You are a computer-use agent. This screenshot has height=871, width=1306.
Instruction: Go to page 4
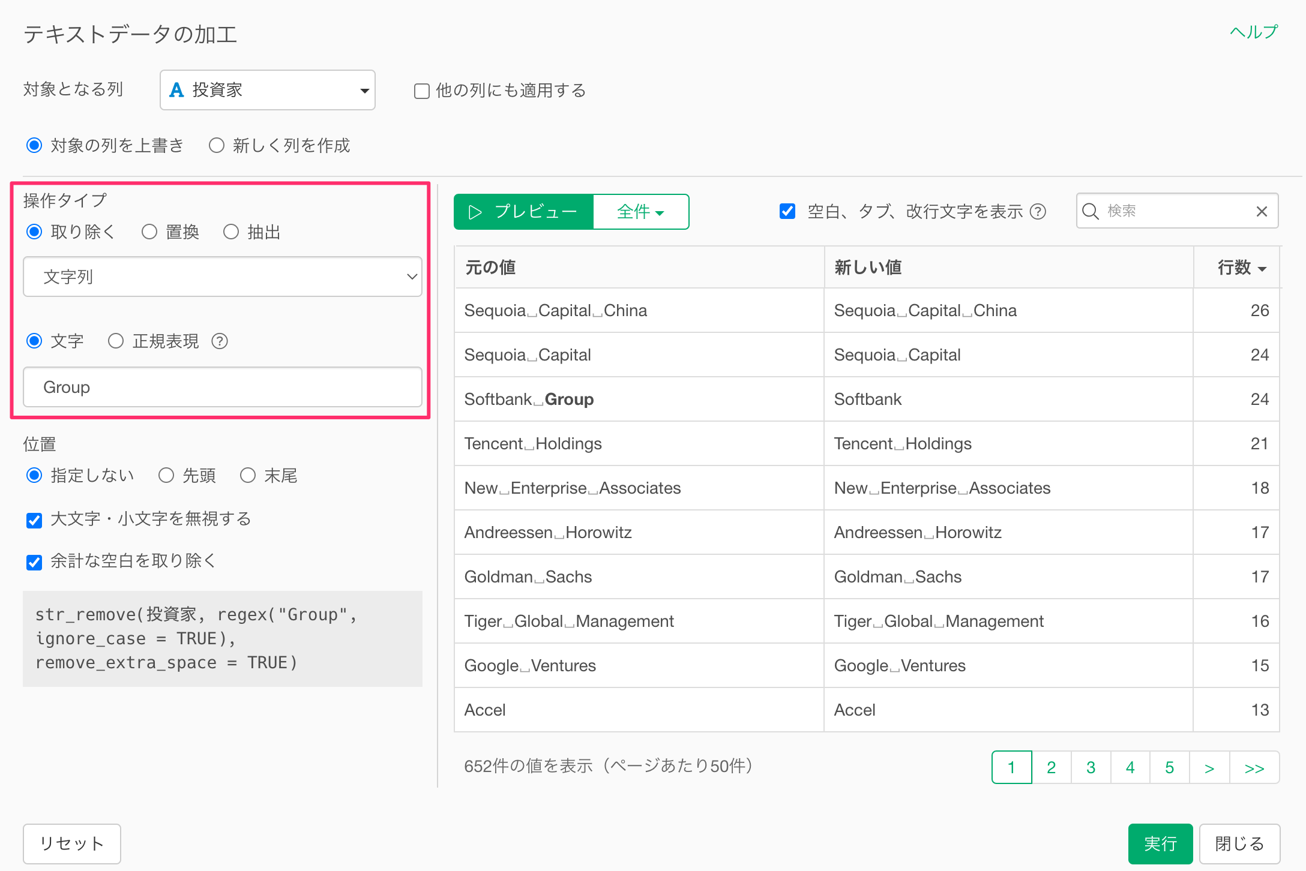(1130, 767)
